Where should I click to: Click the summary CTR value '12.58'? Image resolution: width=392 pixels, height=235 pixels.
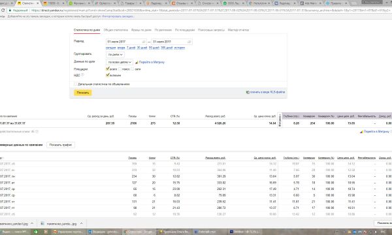pos(176,123)
